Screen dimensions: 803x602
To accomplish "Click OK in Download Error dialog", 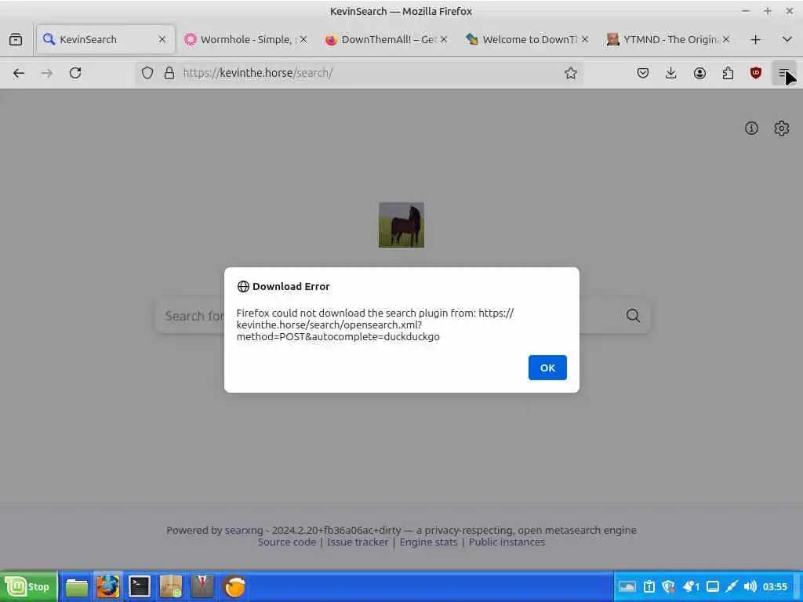I will 547,368.
